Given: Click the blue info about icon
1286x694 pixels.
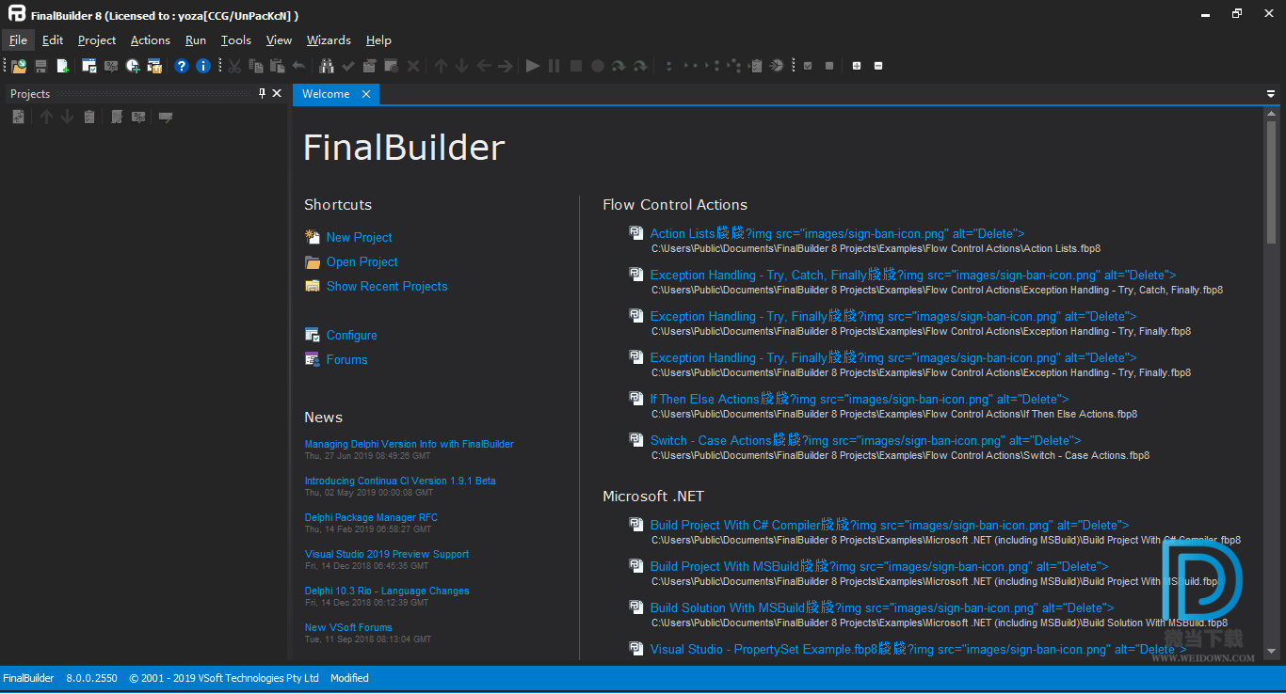Looking at the screenshot, I should tap(202, 66).
